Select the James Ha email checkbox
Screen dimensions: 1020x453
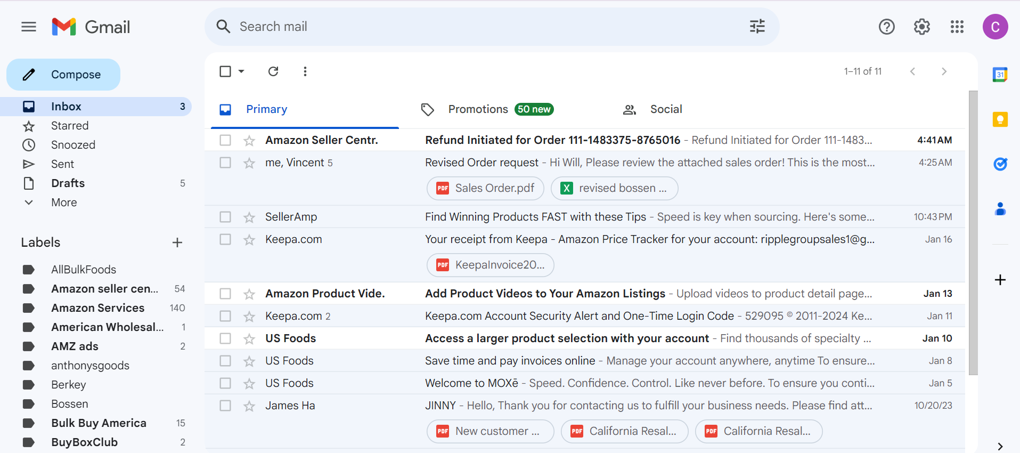coord(225,406)
